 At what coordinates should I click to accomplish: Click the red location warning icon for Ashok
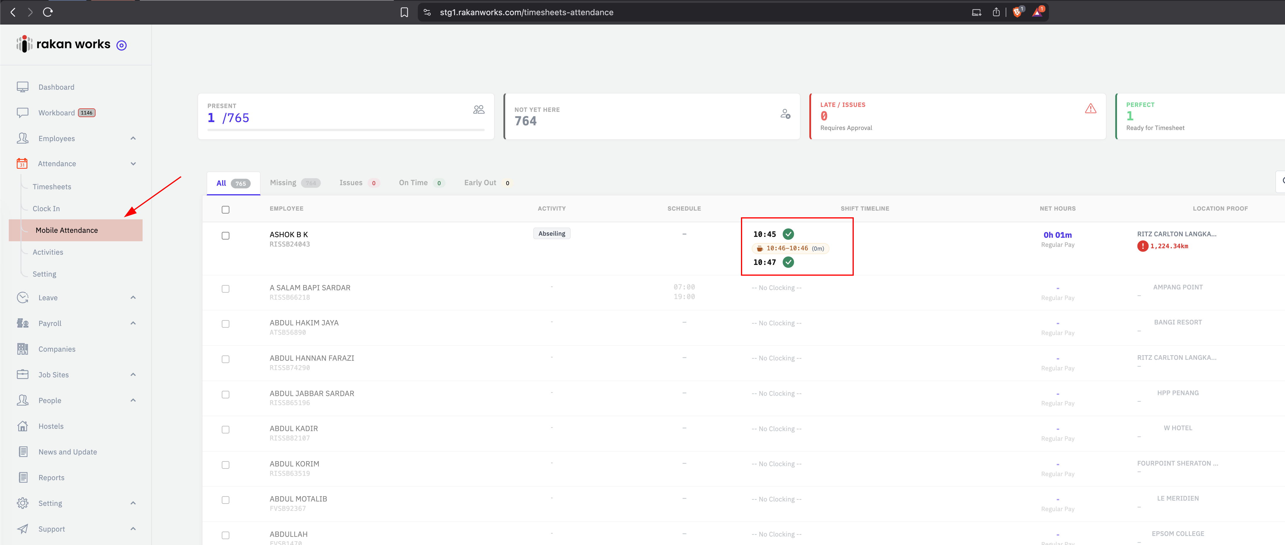[x=1142, y=246]
